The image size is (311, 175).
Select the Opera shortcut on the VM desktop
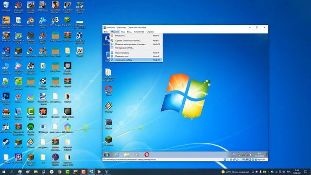tap(109, 90)
